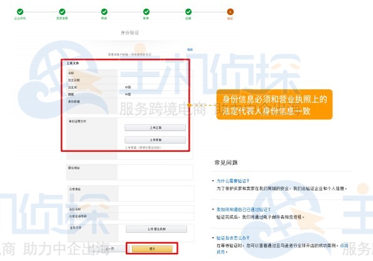Go back with the 上一页 button
Viewport: 373px width, 261px height.
[110, 249]
